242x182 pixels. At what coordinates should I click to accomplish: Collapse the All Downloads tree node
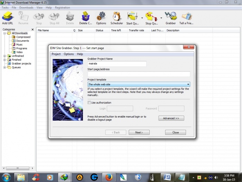point(4,33)
